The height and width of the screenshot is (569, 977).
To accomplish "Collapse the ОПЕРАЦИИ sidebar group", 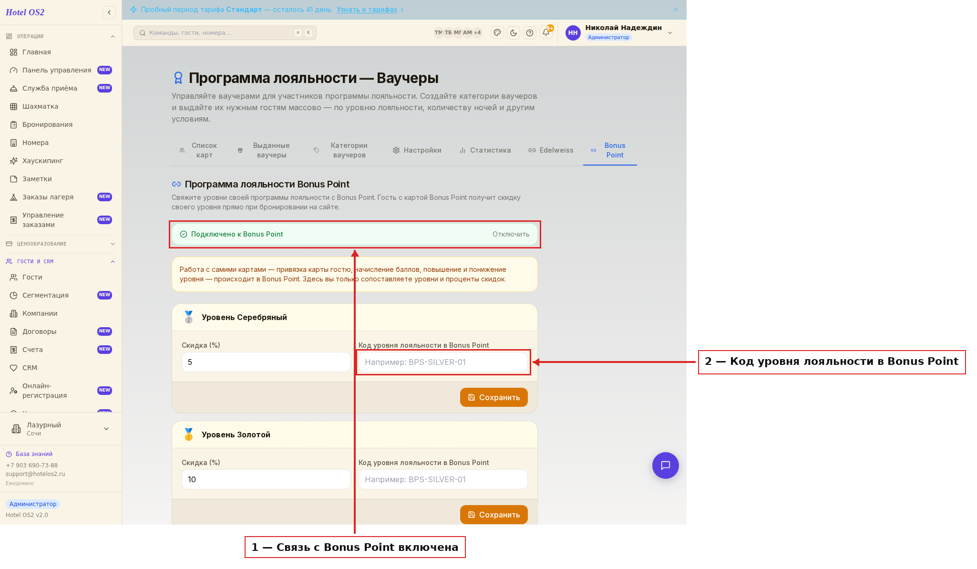I will click(x=61, y=36).
